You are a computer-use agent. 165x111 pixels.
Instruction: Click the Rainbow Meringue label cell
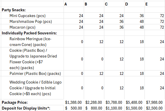point(32,42)
